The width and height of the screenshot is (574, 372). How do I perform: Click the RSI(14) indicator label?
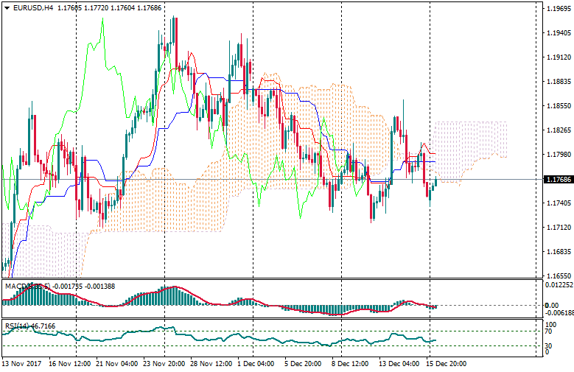point(16,325)
